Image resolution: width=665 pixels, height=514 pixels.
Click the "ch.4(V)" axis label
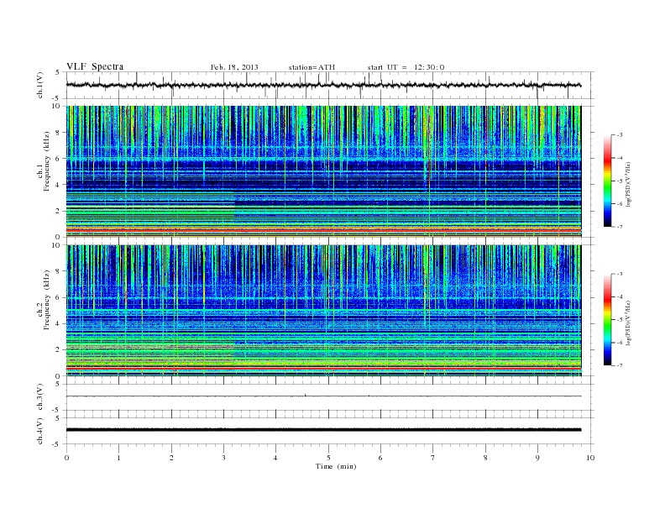pos(40,431)
